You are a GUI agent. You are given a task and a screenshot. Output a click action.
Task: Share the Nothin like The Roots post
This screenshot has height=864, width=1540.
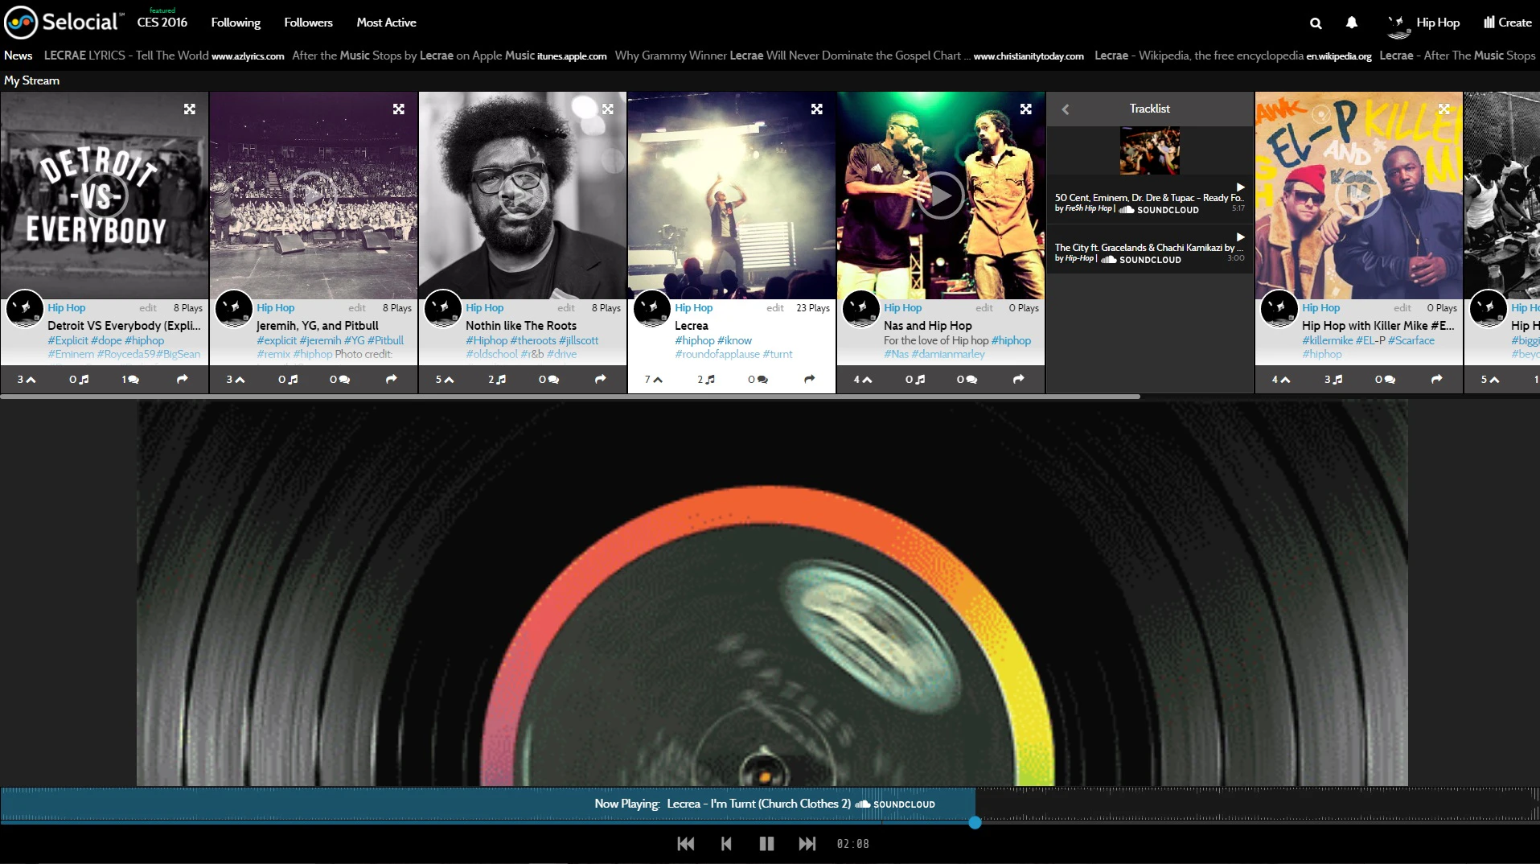601,379
